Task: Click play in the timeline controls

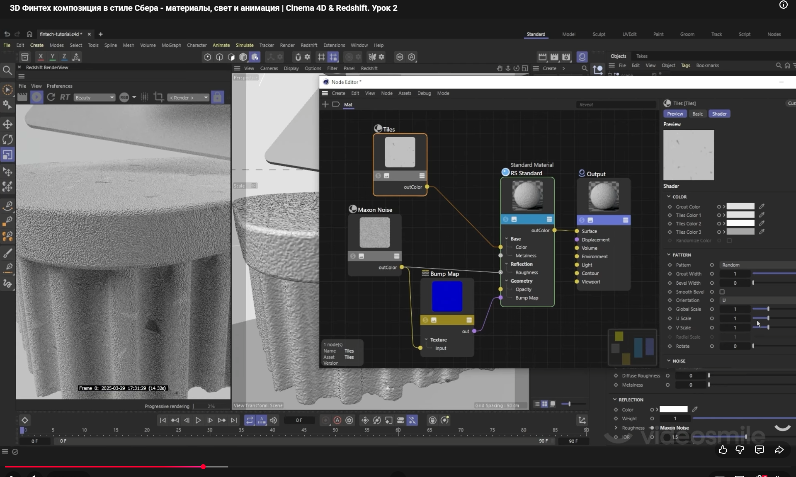Action: 198,420
